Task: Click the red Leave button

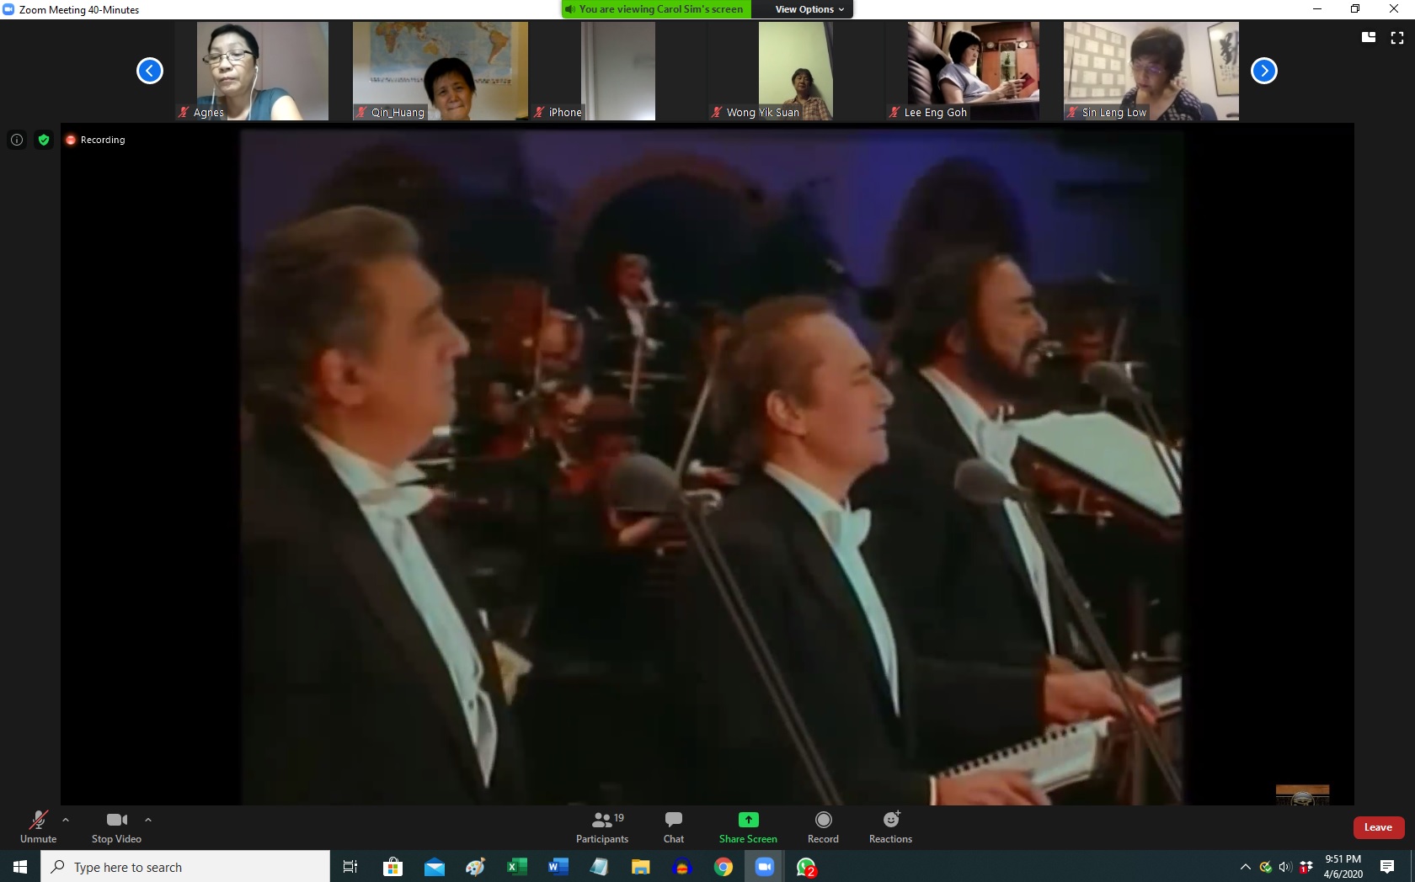Action: coord(1378,827)
